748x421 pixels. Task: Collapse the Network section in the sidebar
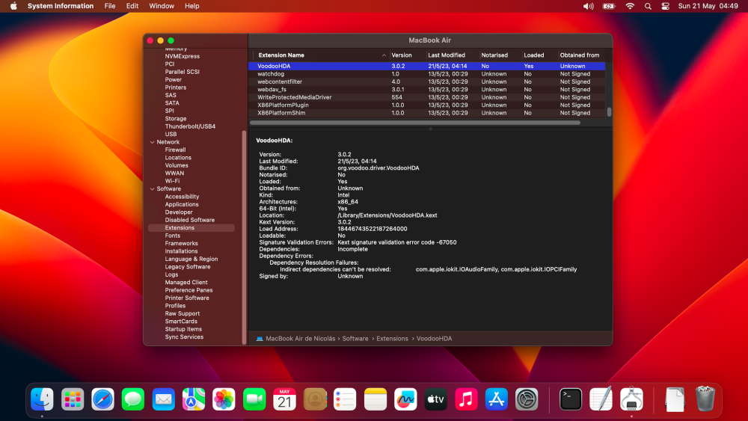pyautogui.click(x=152, y=142)
